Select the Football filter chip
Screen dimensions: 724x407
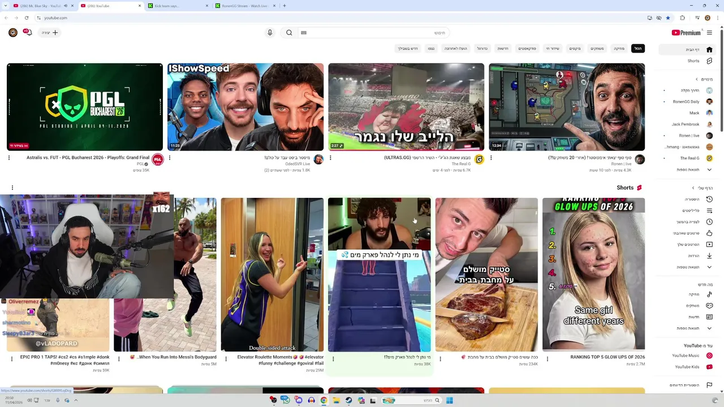click(x=482, y=49)
